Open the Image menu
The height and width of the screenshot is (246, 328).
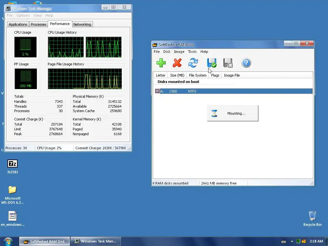(x=179, y=52)
